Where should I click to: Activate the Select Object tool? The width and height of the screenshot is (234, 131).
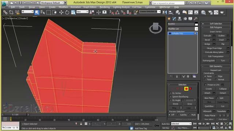[37, 12]
